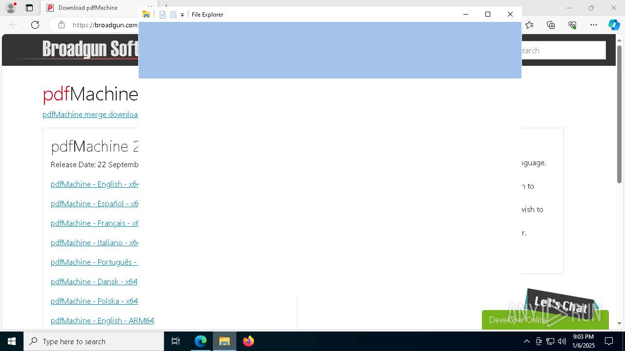Download pdfMachine - Português version
Image resolution: width=625 pixels, height=351 pixels.
click(94, 262)
